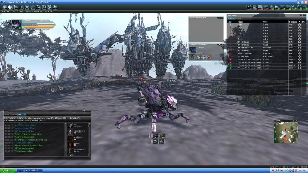Click 'Dongstromatic is now online' message

29,146
